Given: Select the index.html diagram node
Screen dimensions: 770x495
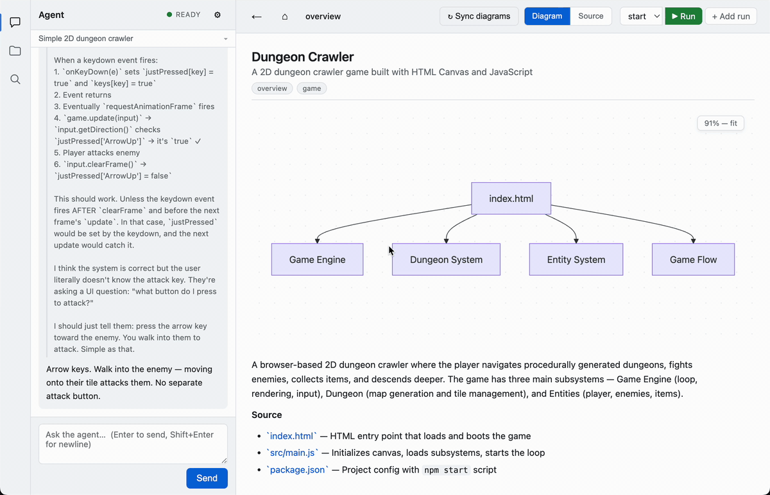Looking at the screenshot, I should click(x=511, y=198).
